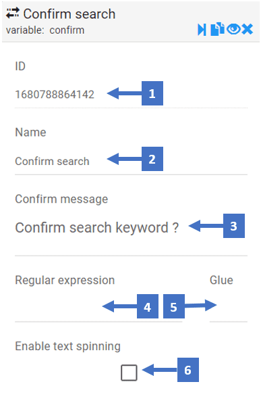Viewport: 261px width, 405px height.
Task: Click the skip-to-end step icon
Action: (x=202, y=30)
